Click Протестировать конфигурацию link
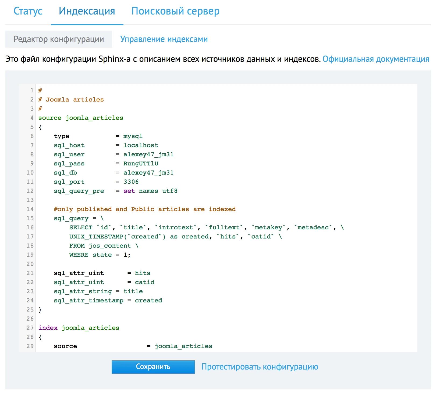This screenshot has height=398, width=440. [260, 367]
